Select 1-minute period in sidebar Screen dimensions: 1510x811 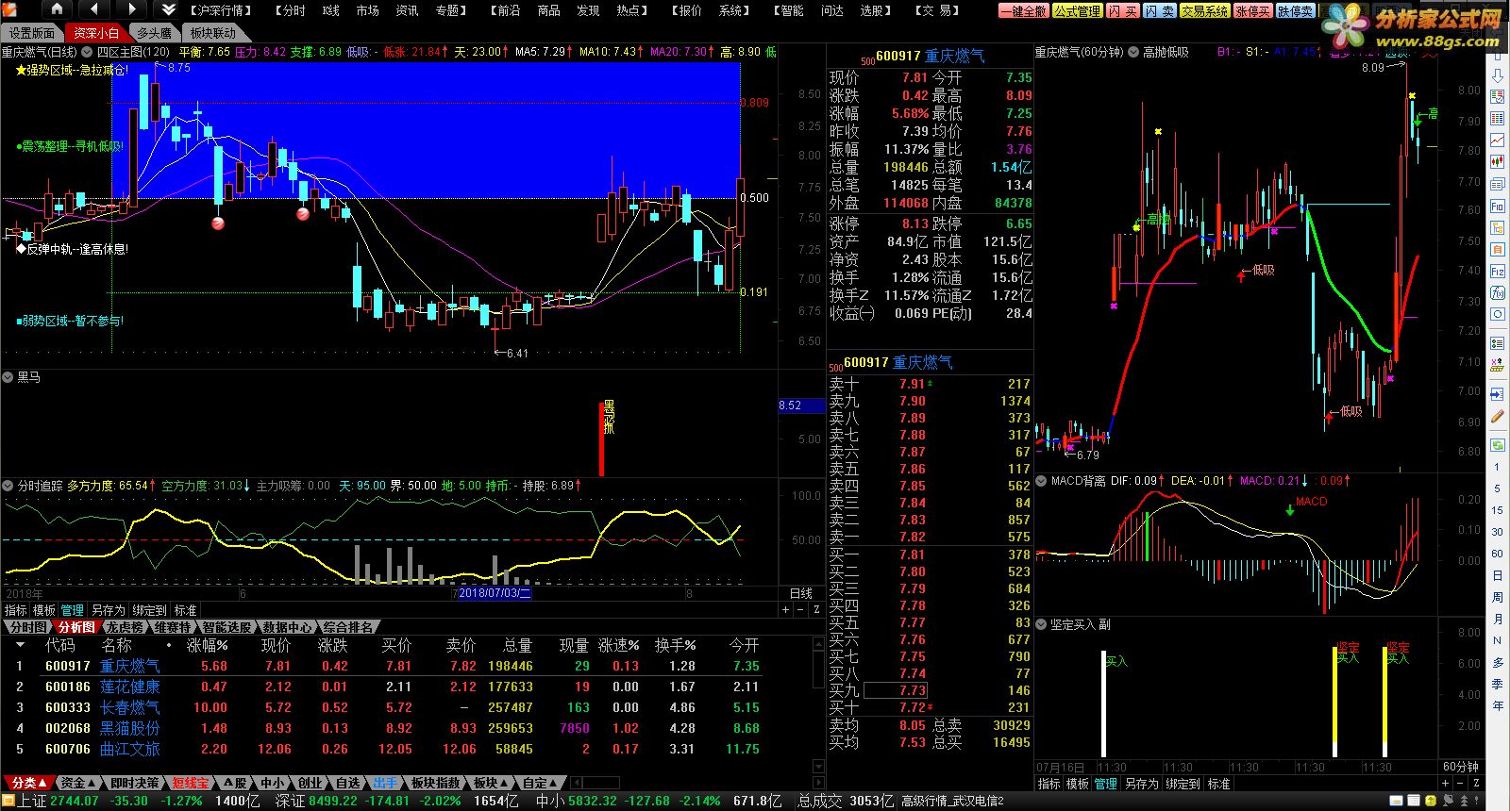coord(1497,467)
